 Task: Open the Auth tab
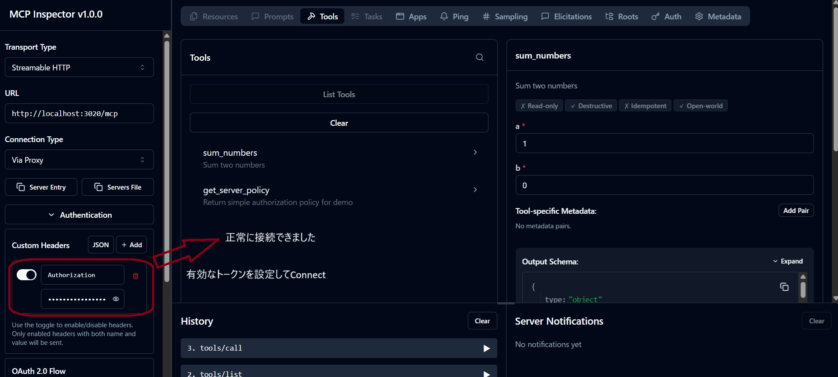667,16
